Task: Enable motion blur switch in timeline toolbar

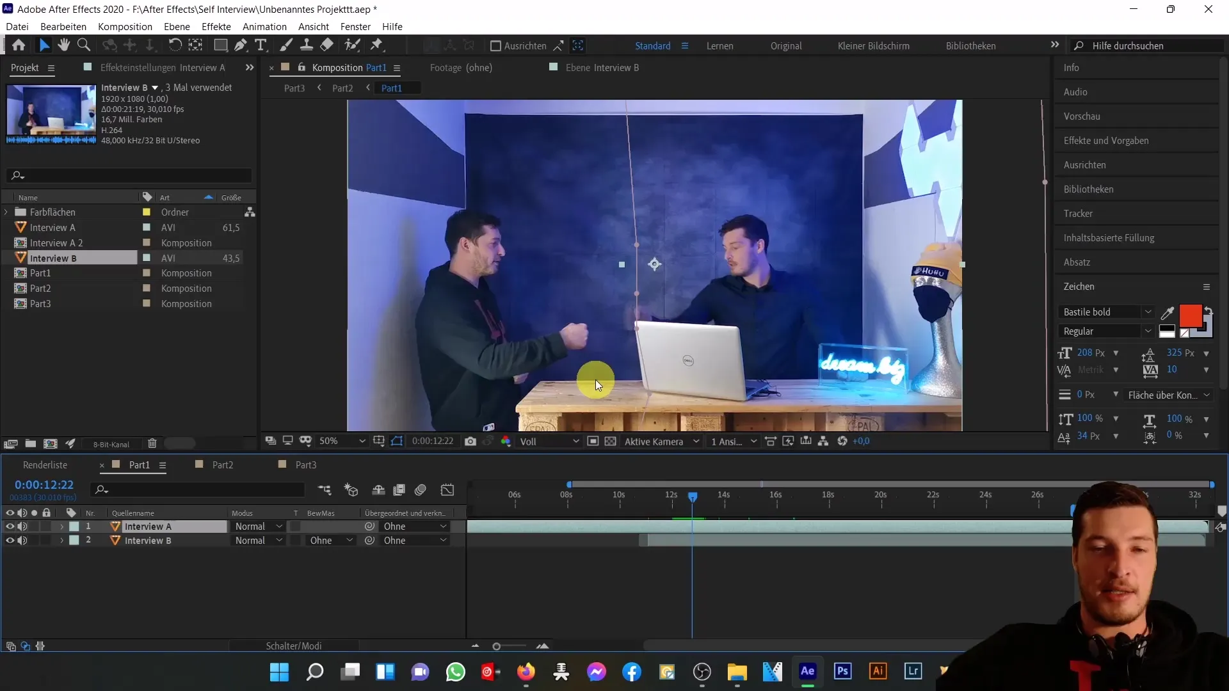Action: [421, 490]
